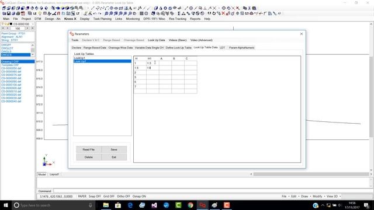Click the LE toolbar icon
Screen dimensions: 374x210
[x=34, y=13]
